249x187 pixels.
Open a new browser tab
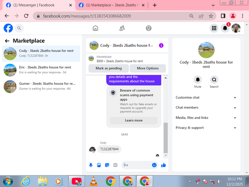(154, 5)
